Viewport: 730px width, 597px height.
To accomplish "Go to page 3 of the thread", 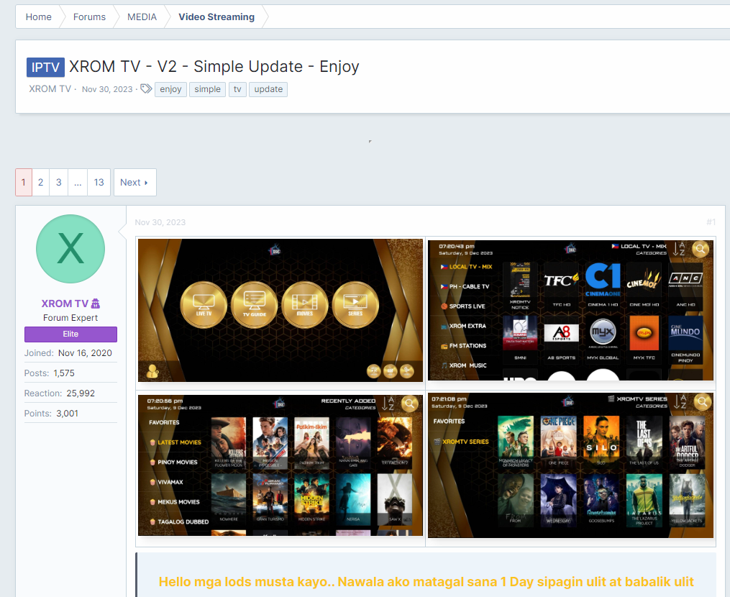I will (59, 182).
